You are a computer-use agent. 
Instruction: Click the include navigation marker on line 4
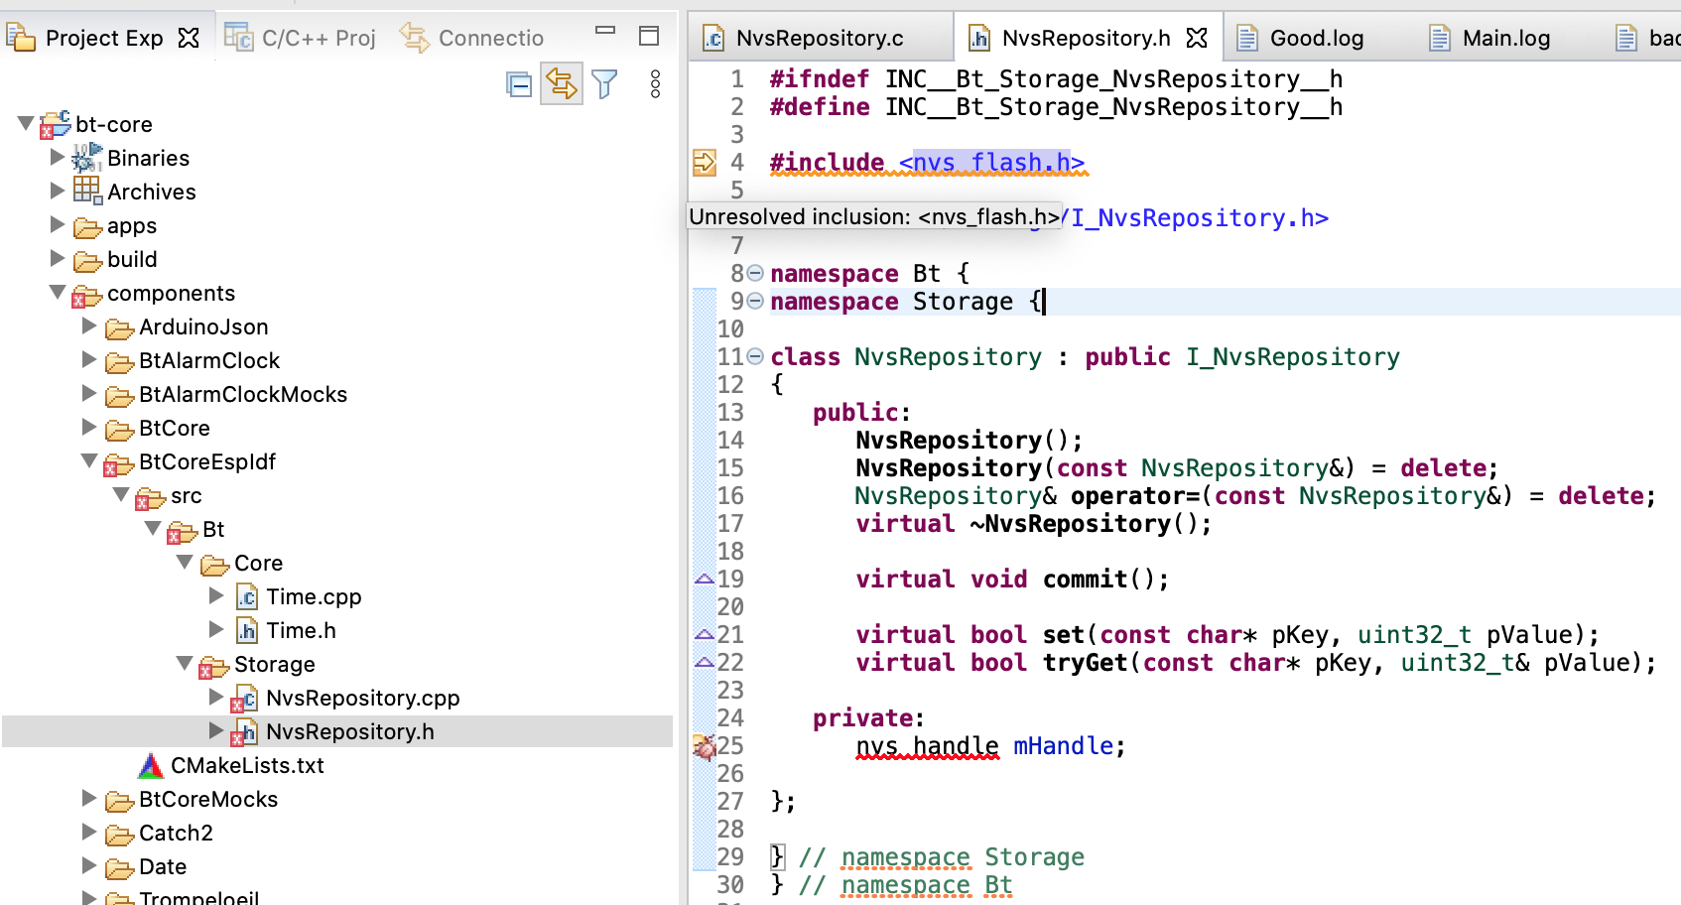click(706, 161)
